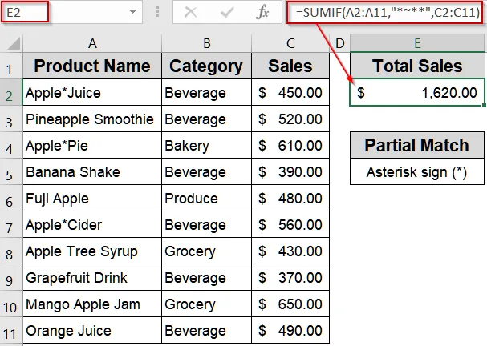Select the sales cell 560.00
This screenshot has width=487, height=346.
(x=290, y=224)
